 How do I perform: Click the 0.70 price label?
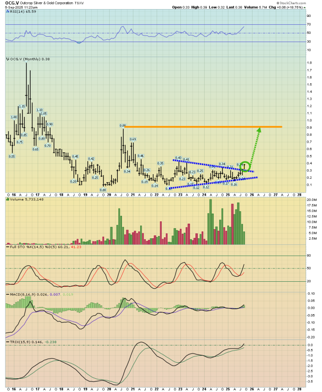48,146
